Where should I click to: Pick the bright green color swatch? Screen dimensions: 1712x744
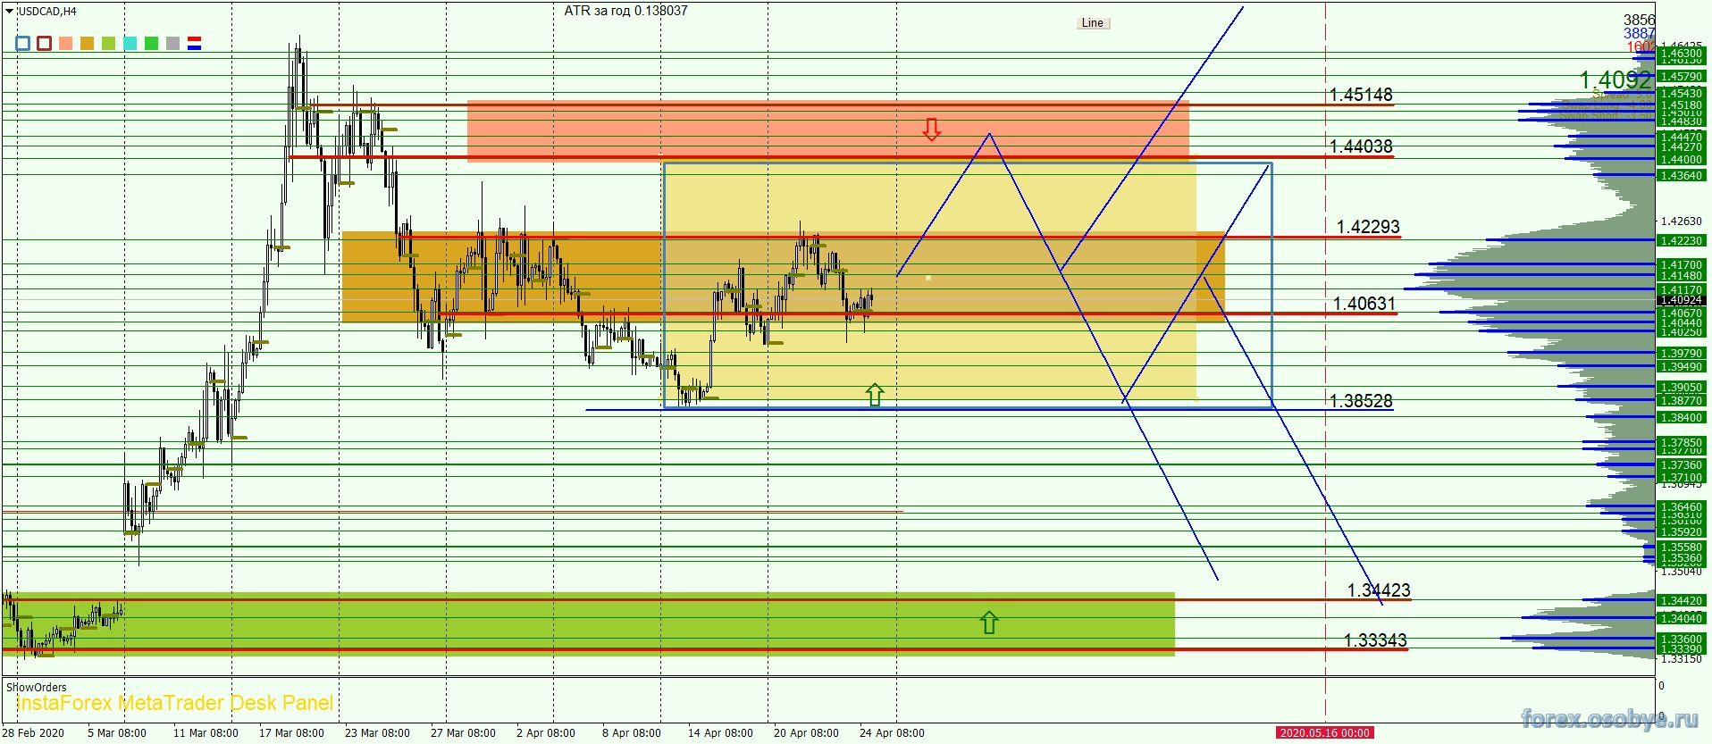(x=151, y=43)
